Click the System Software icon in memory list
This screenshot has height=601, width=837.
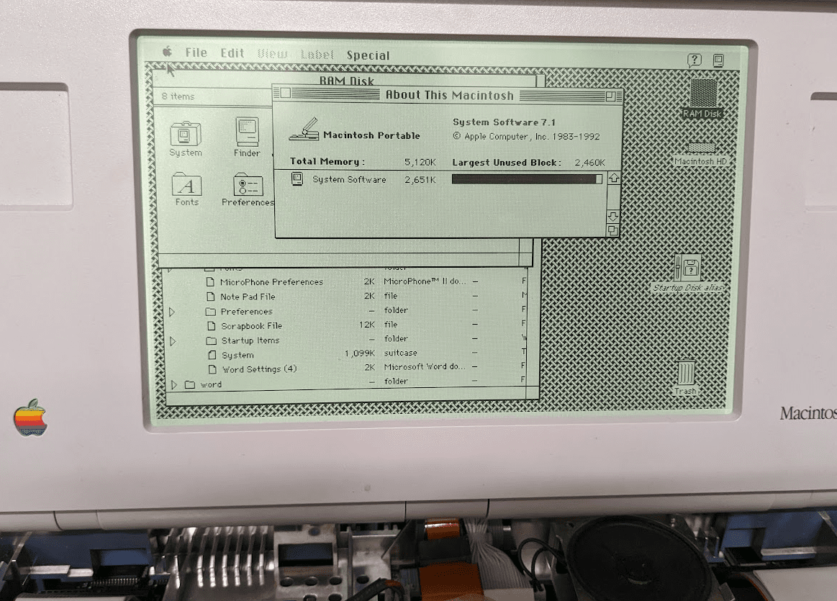pyautogui.click(x=297, y=179)
